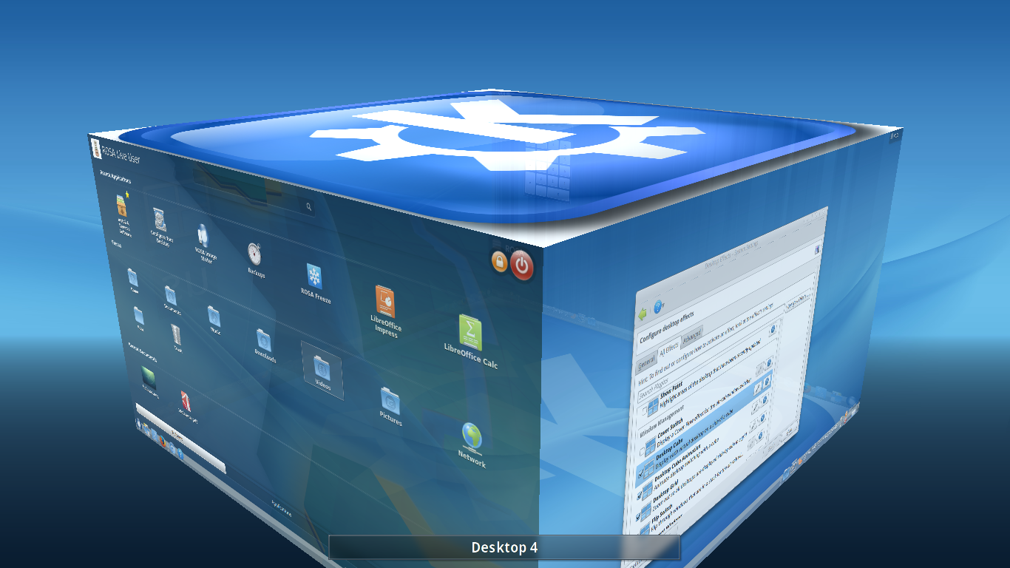
Task: Open LibreOffice Calc
Action: point(470,333)
